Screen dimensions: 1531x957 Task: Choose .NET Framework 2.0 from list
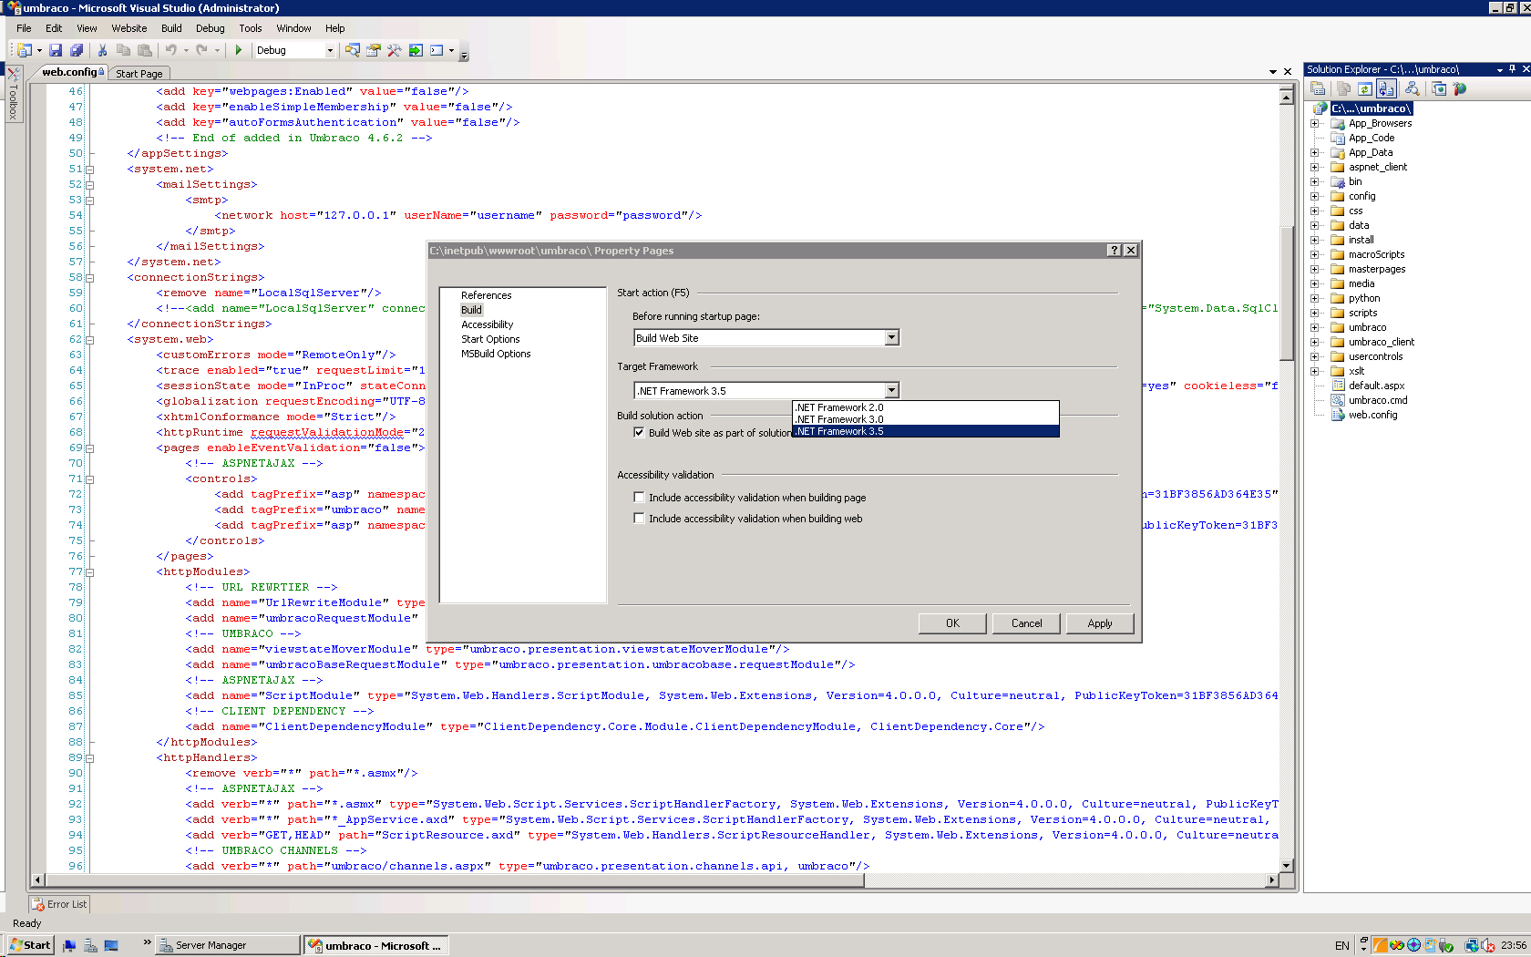point(926,407)
